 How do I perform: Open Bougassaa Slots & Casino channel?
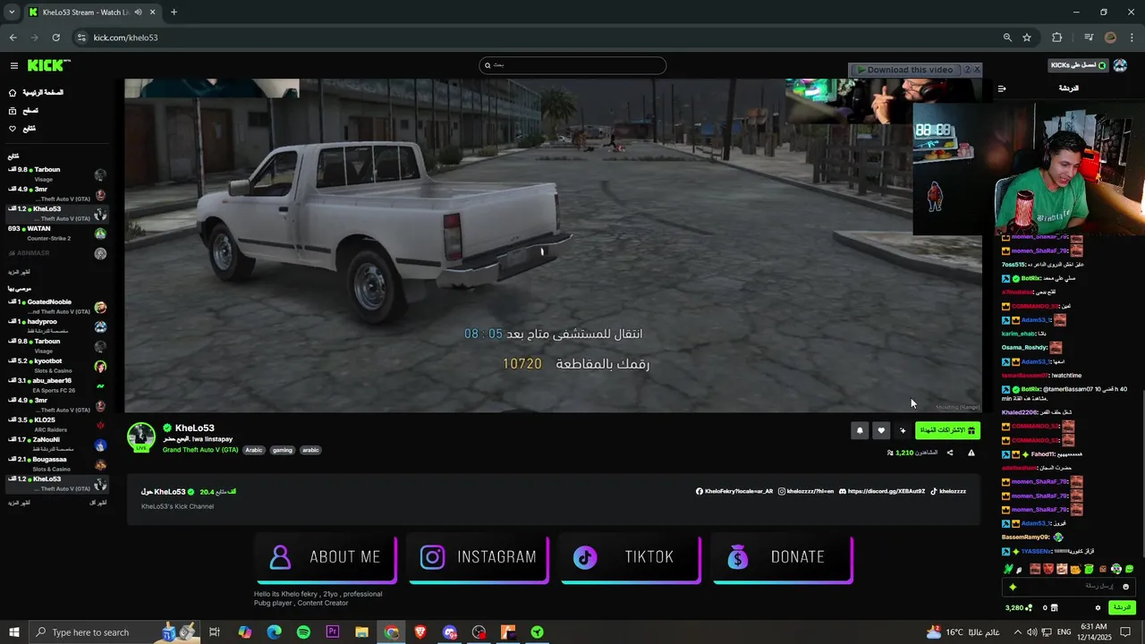(55, 464)
